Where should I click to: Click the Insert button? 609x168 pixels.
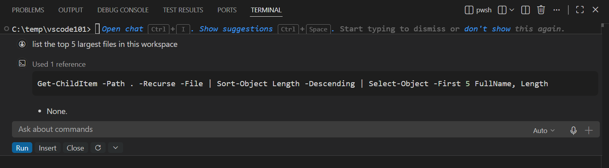coord(48,148)
